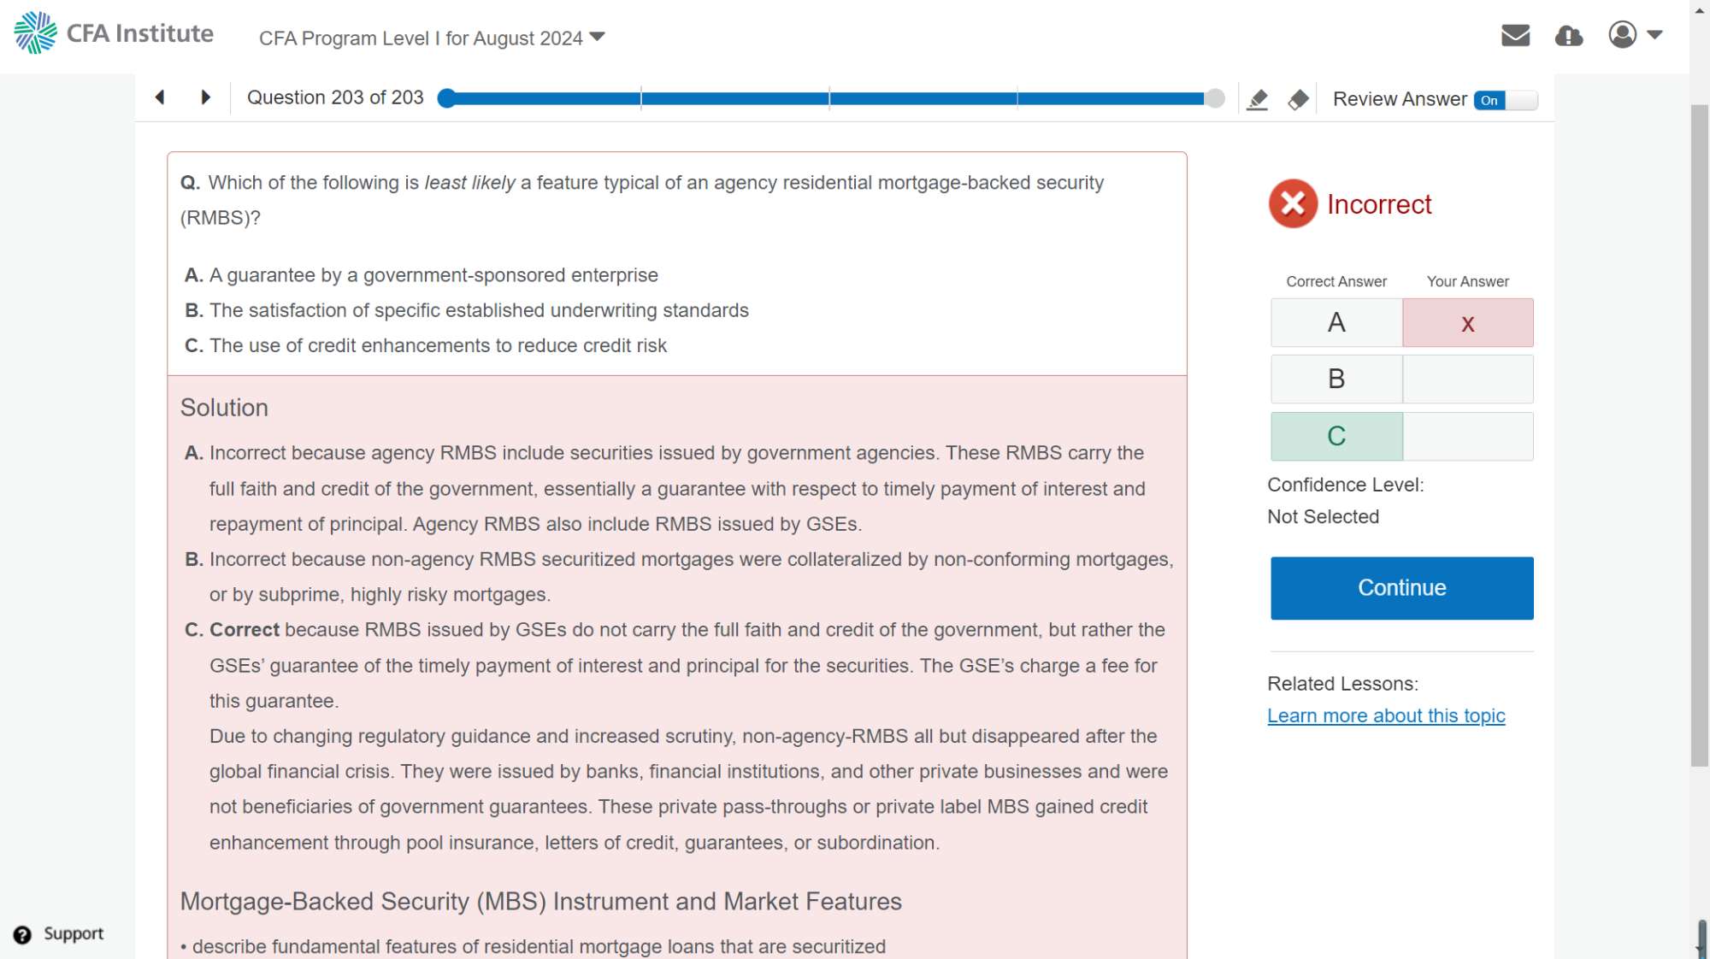Click option C credit enhancements answer text
The image size is (1710, 959).
[x=438, y=345]
